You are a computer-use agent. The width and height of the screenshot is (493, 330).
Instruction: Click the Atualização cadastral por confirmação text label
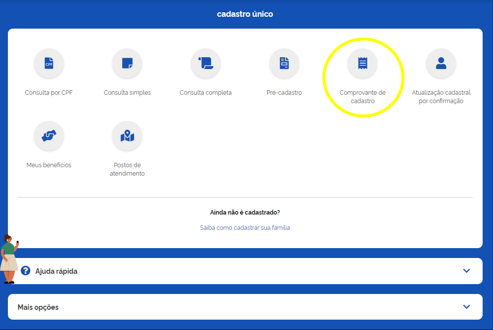click(441, 97)
